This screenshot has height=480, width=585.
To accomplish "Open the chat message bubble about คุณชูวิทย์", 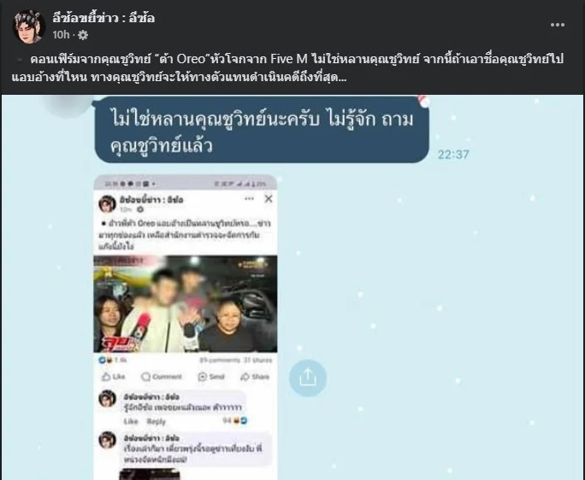I will [x=262, y=130].
